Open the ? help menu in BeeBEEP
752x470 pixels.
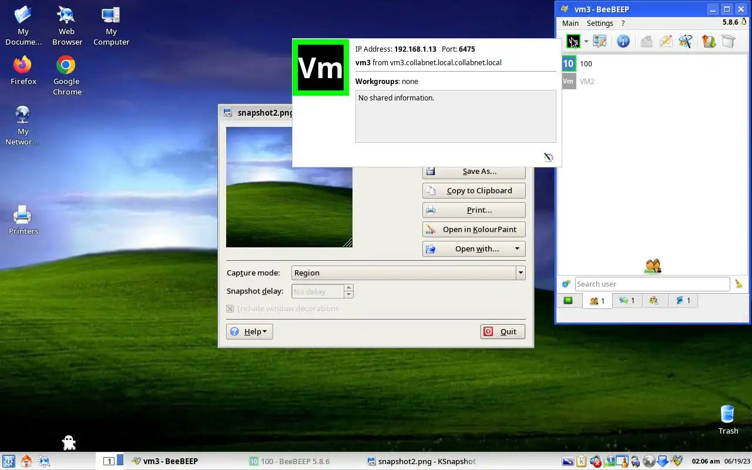pyautogui.click(x=623, y=23)
